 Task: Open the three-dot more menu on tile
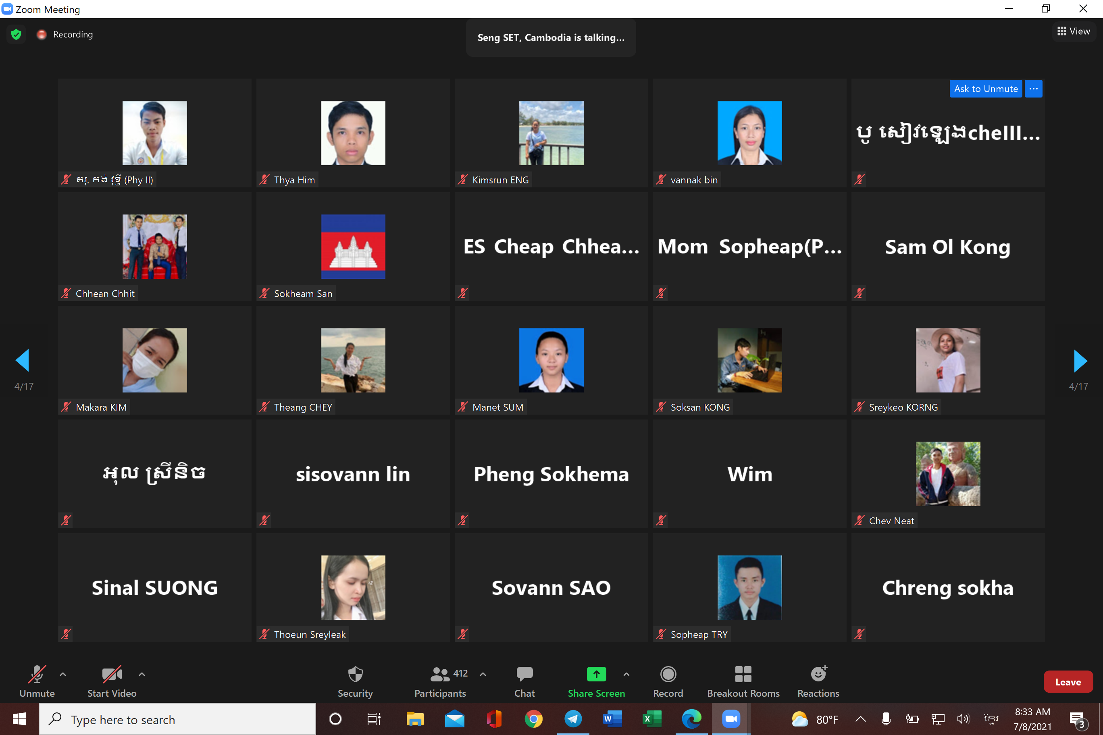[1033, 89]
